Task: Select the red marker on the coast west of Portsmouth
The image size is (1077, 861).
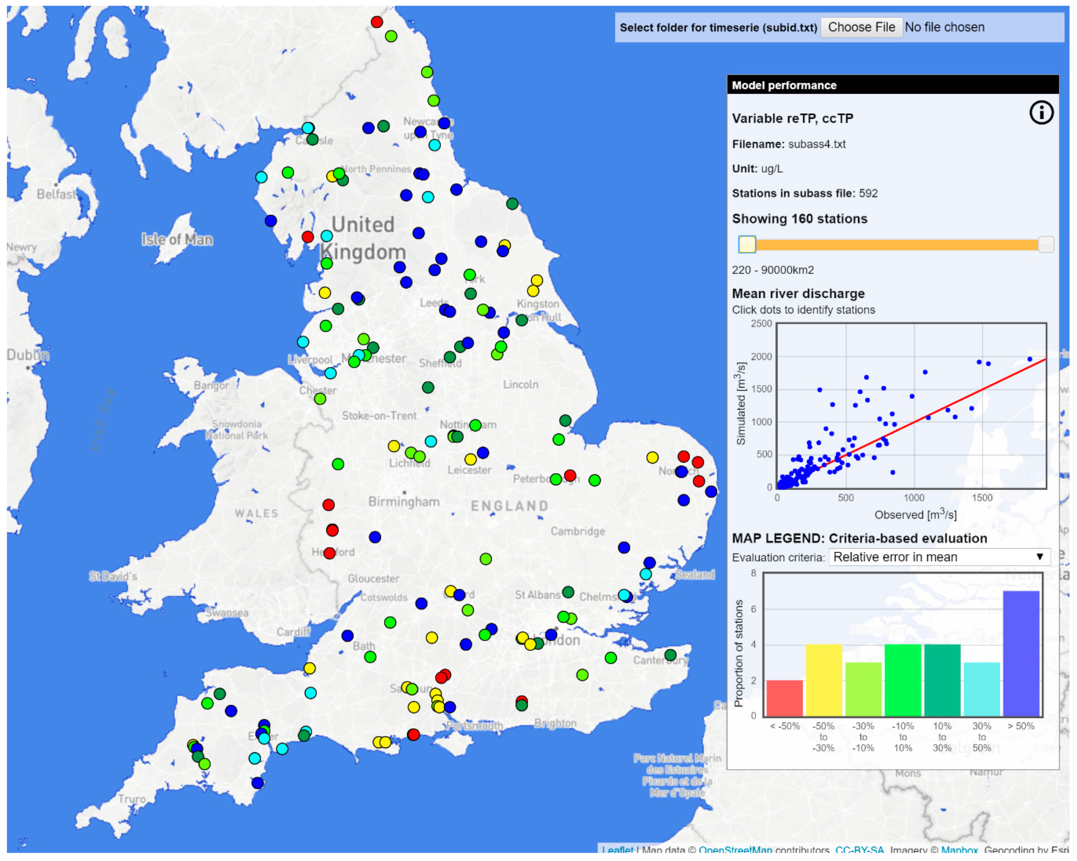Action: tap(413, 734)
